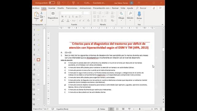Toggle text shadow formatting
This screenshot has width=197, height=111.
[73, 17]
